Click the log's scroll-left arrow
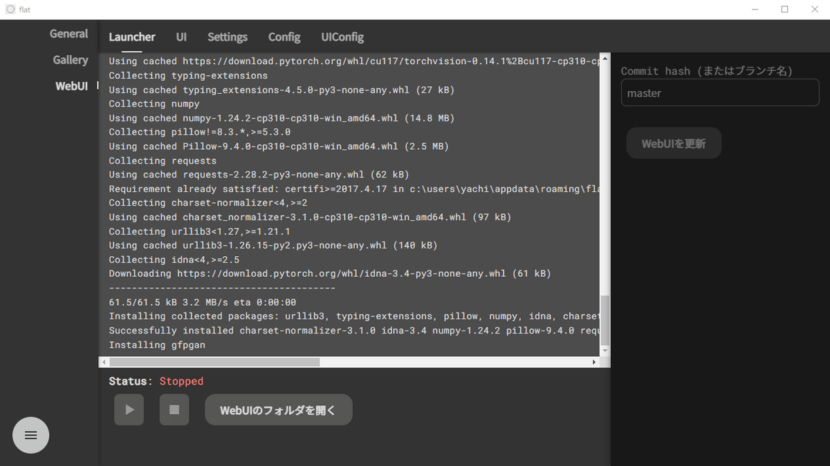 (x=104, y=362)
